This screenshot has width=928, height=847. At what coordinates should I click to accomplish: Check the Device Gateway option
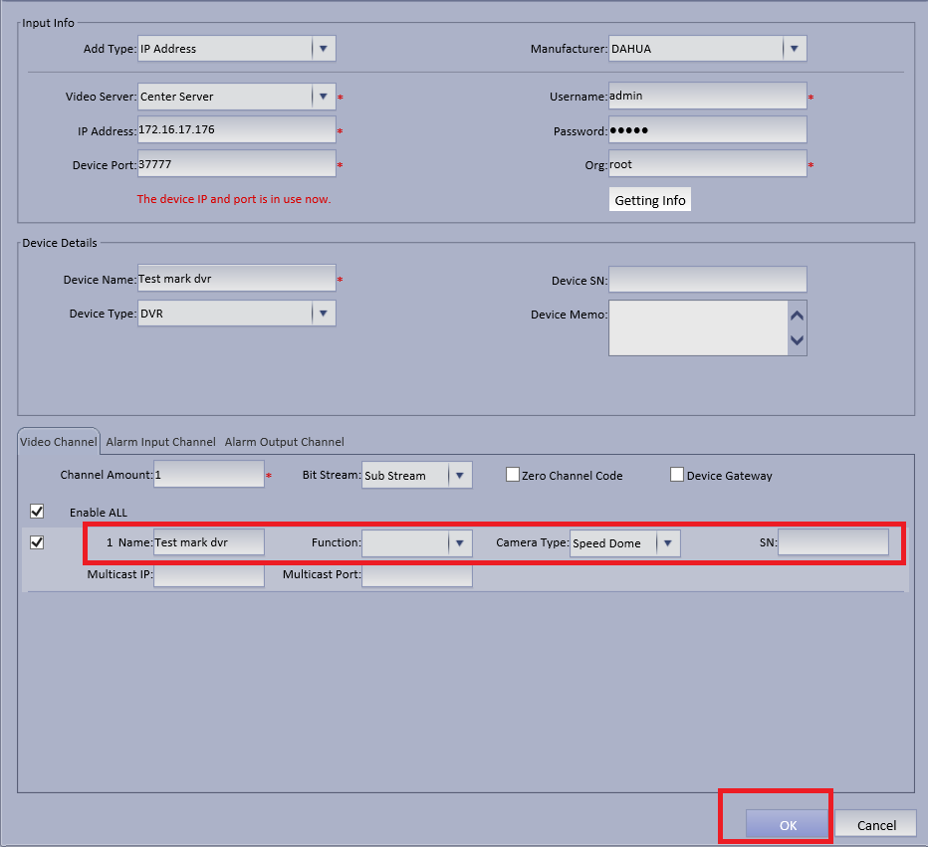pos(677,475)
